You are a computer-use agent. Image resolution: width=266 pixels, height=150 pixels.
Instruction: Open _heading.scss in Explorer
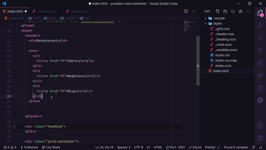click(x=225, y=39)
